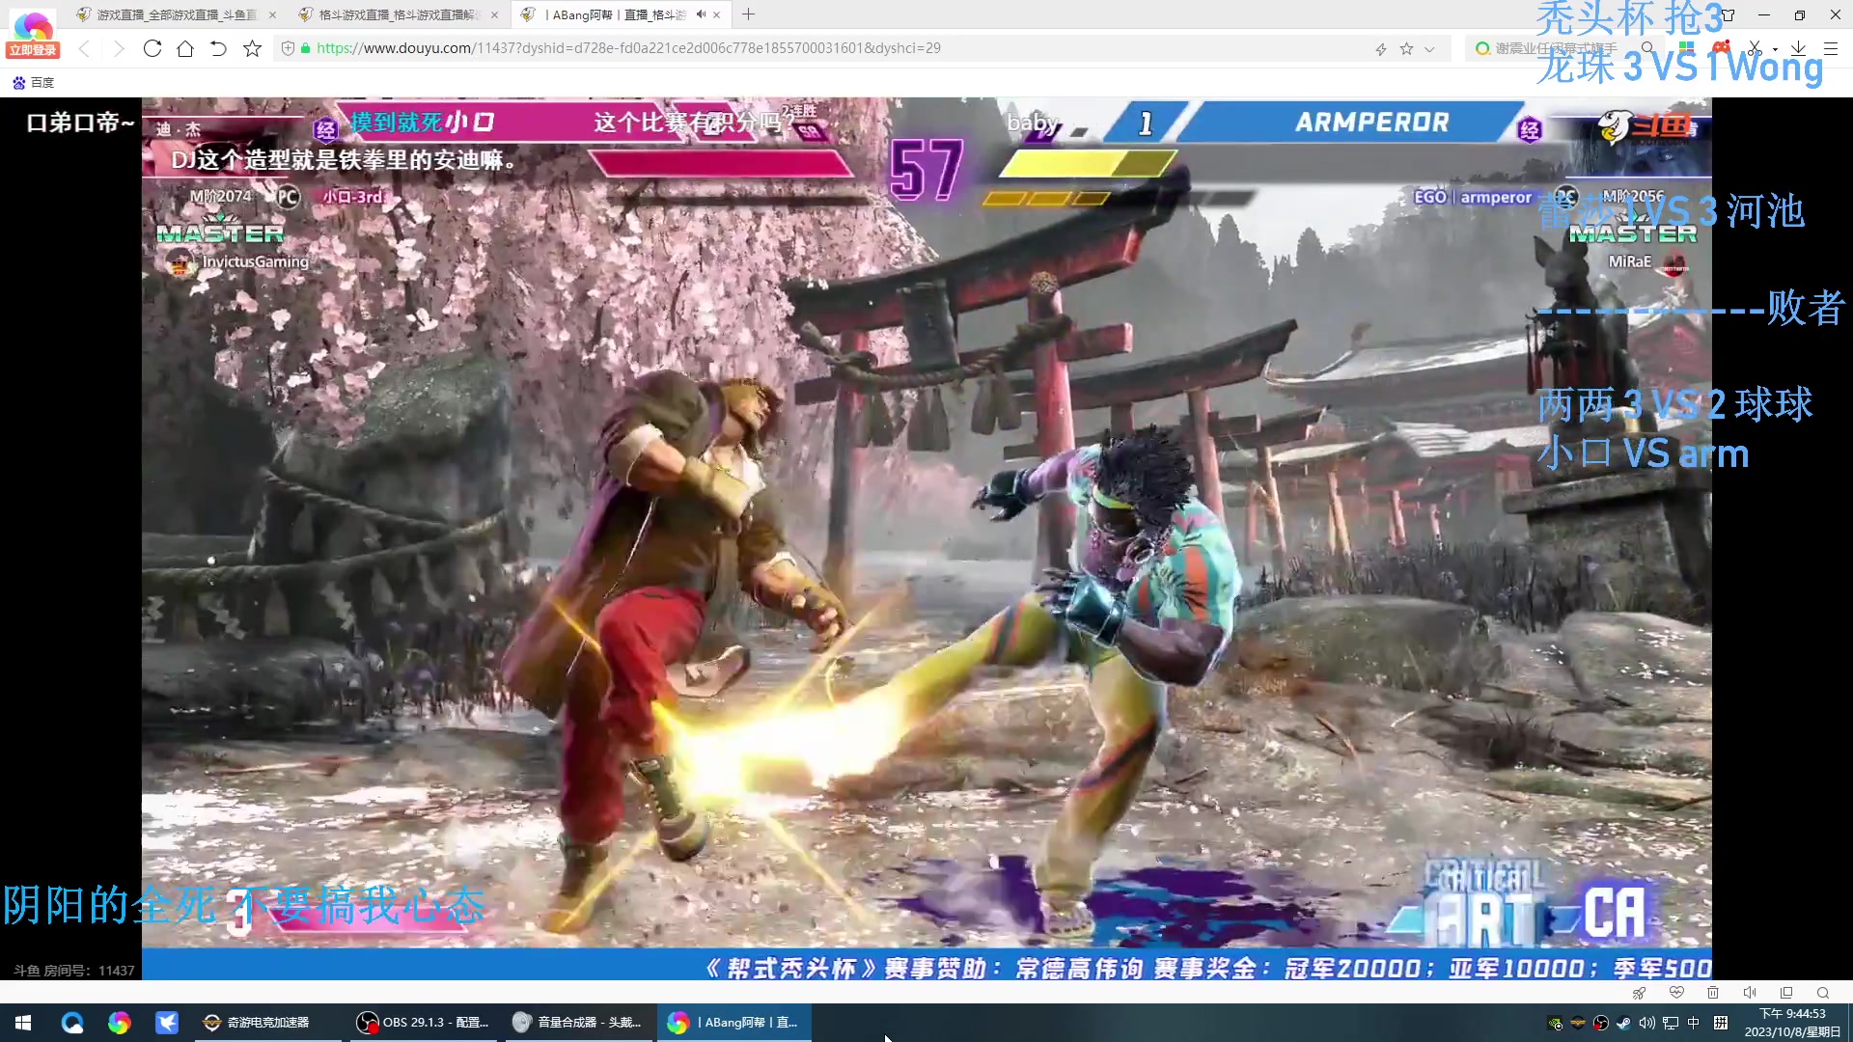
Task: Open the Q browser taskbar icon
Action: coord(72,1023)
